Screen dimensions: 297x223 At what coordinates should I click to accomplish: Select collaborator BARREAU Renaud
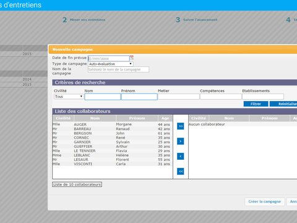[x=113, y=129]
